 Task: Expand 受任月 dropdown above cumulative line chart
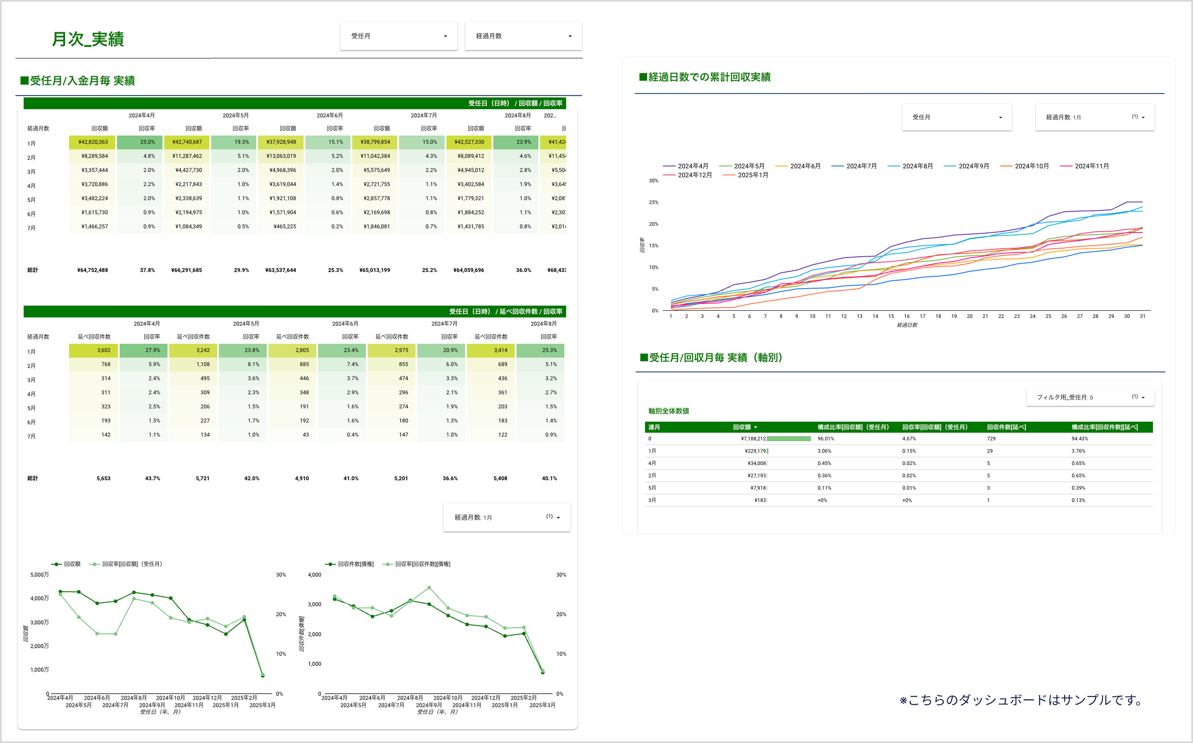956,117
